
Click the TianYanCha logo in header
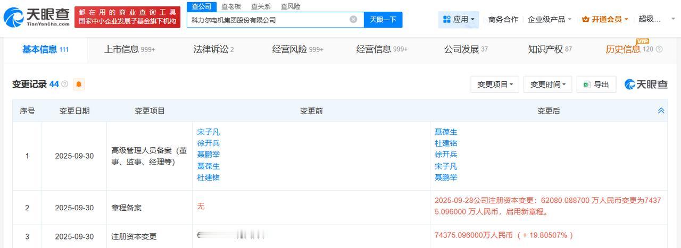pyautogui.click(x=36, y=18)
